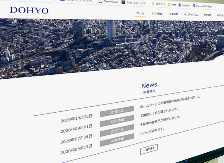Open news ホームページに新着情報の機能が追加されました

pos(170,102)
